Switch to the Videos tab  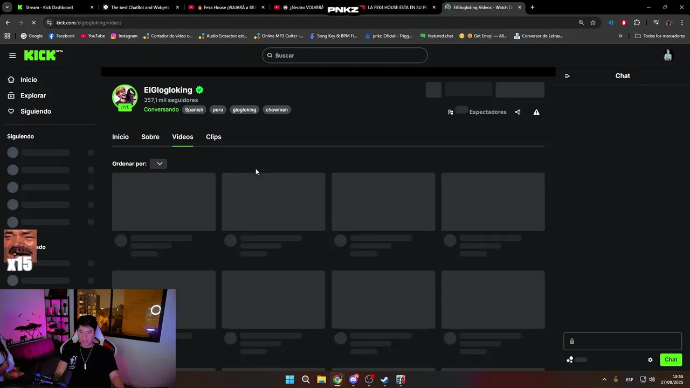(183, 137)
